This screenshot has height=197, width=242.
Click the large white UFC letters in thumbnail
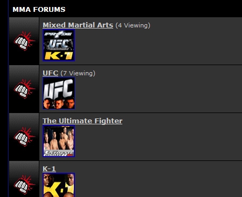click(58, 88)
